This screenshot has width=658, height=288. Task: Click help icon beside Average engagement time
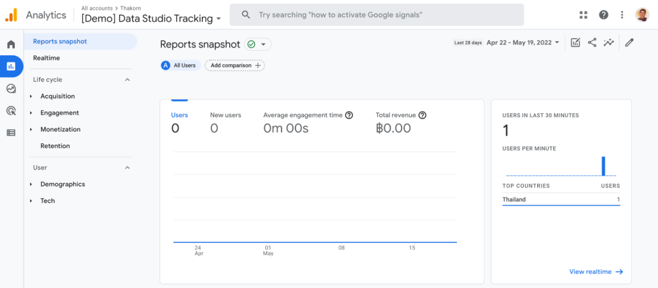point(349,115)
